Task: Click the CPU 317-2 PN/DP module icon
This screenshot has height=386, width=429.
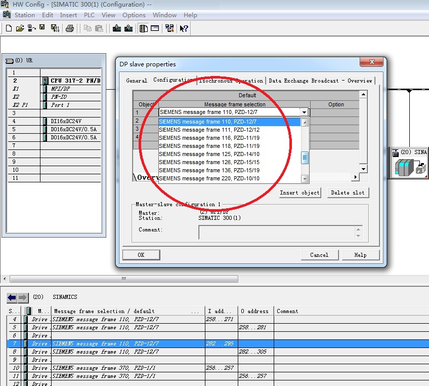Action: pos(46,81)
